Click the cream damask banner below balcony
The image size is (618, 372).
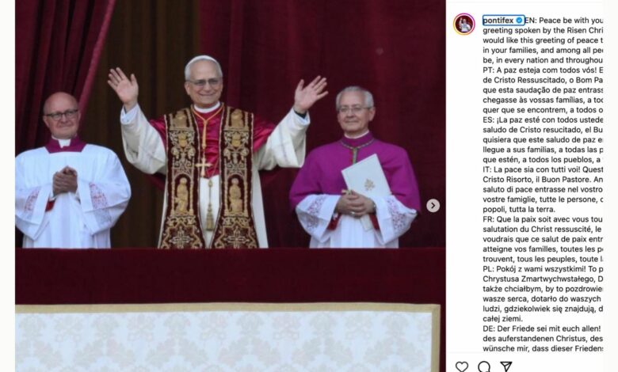click(x=228, y=339)
